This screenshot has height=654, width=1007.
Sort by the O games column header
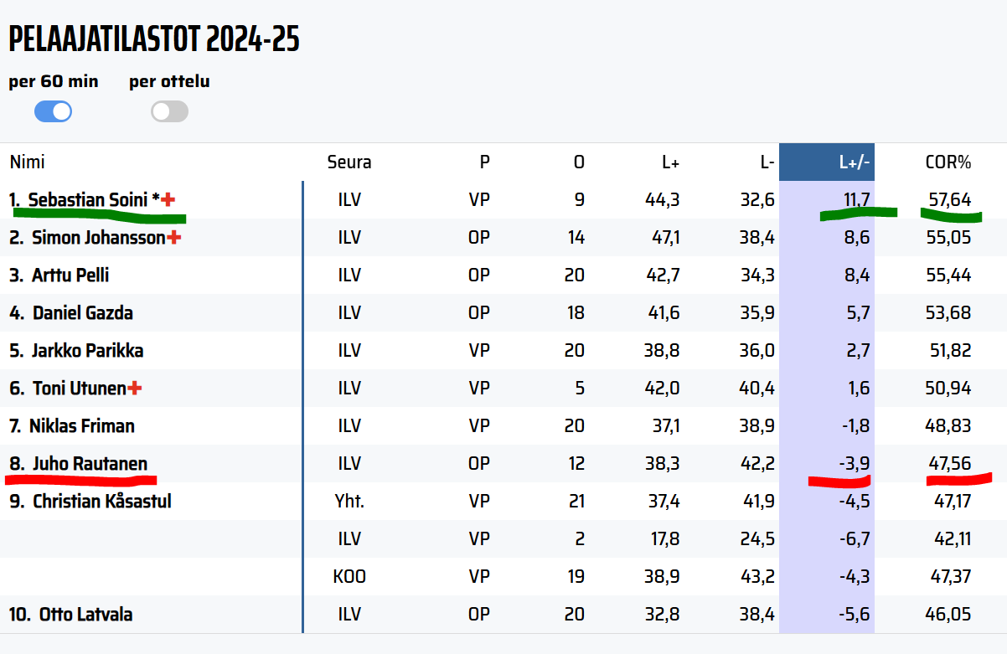pos(579,162)
